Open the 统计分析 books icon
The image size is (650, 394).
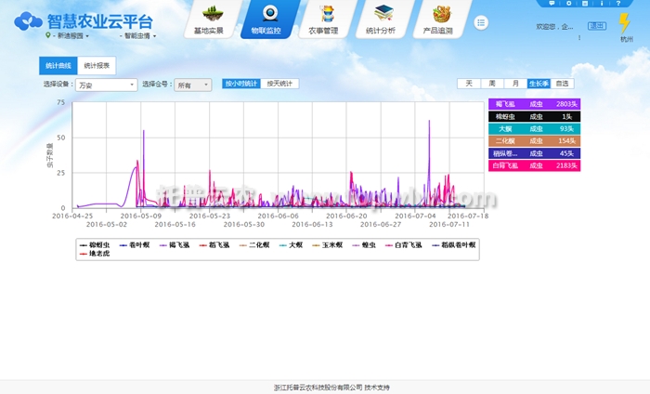click(381, 13)
